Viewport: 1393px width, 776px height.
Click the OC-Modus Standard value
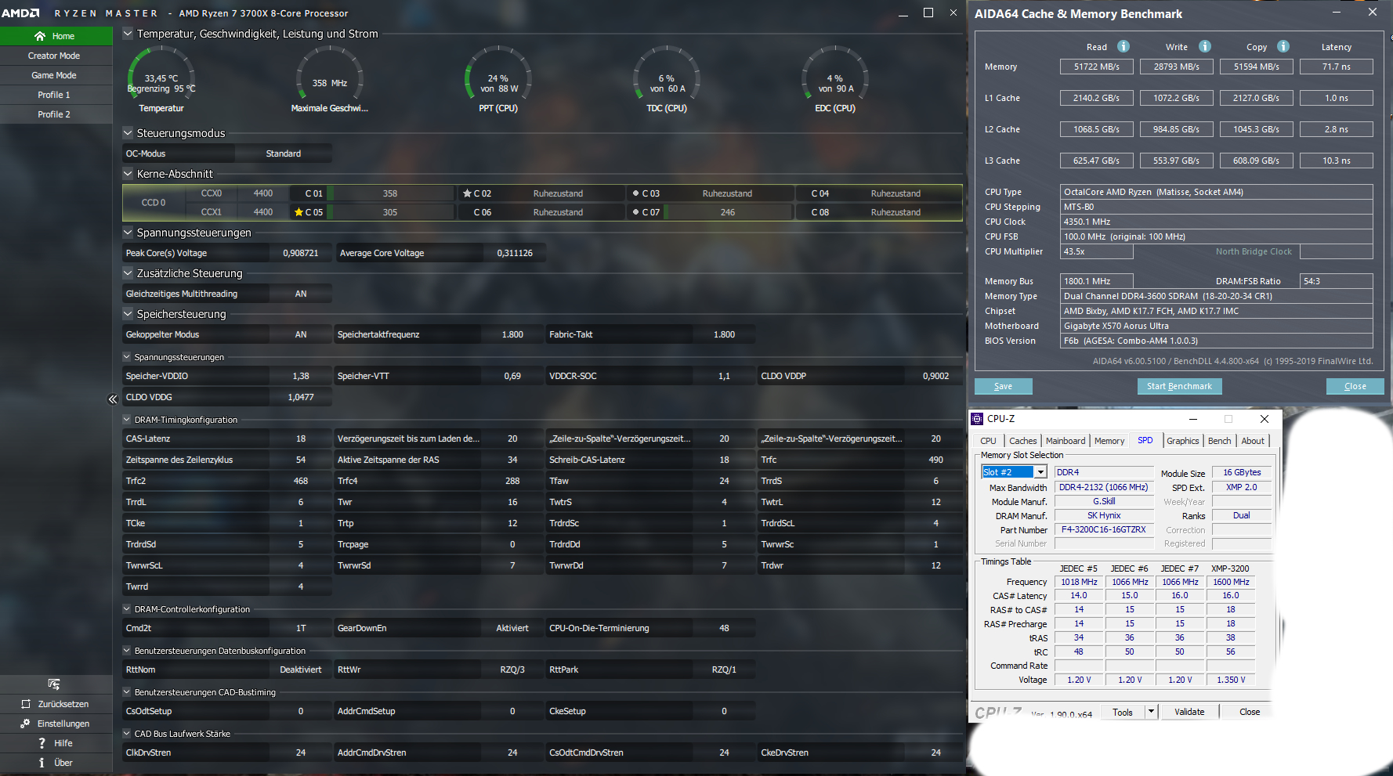tap(284, 153)
